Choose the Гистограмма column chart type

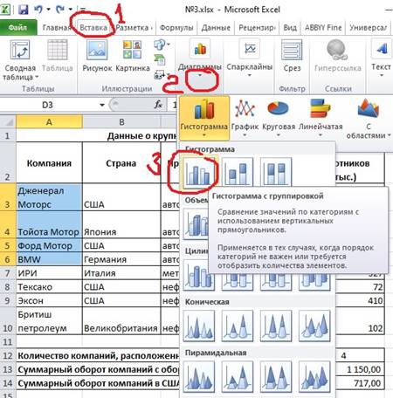(204, 119)
